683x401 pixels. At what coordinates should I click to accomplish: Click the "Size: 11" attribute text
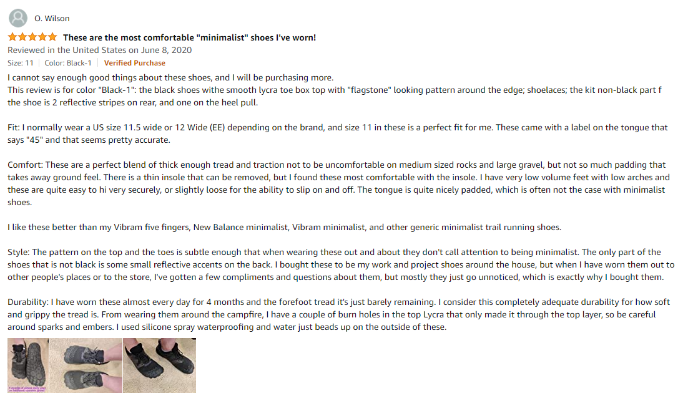pyautogui.click(x=21, y=63)
